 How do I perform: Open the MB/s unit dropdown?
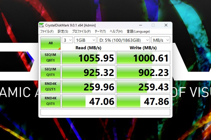(161, 40)
